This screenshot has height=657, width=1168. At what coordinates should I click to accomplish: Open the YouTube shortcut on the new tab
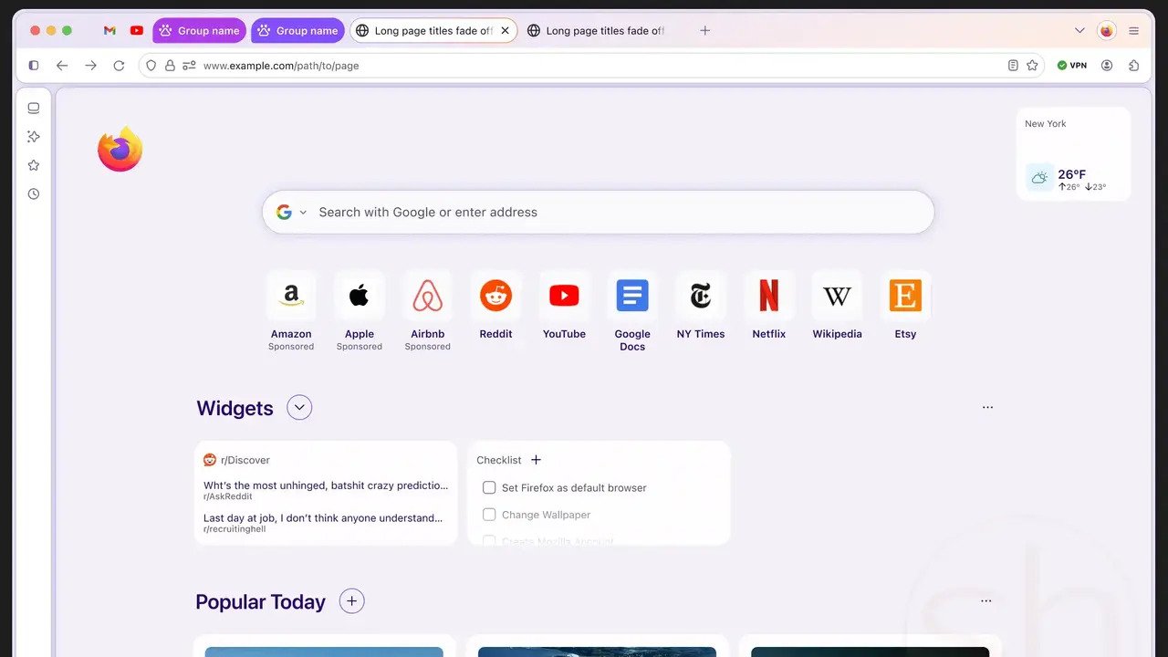(x=564, y=295)
